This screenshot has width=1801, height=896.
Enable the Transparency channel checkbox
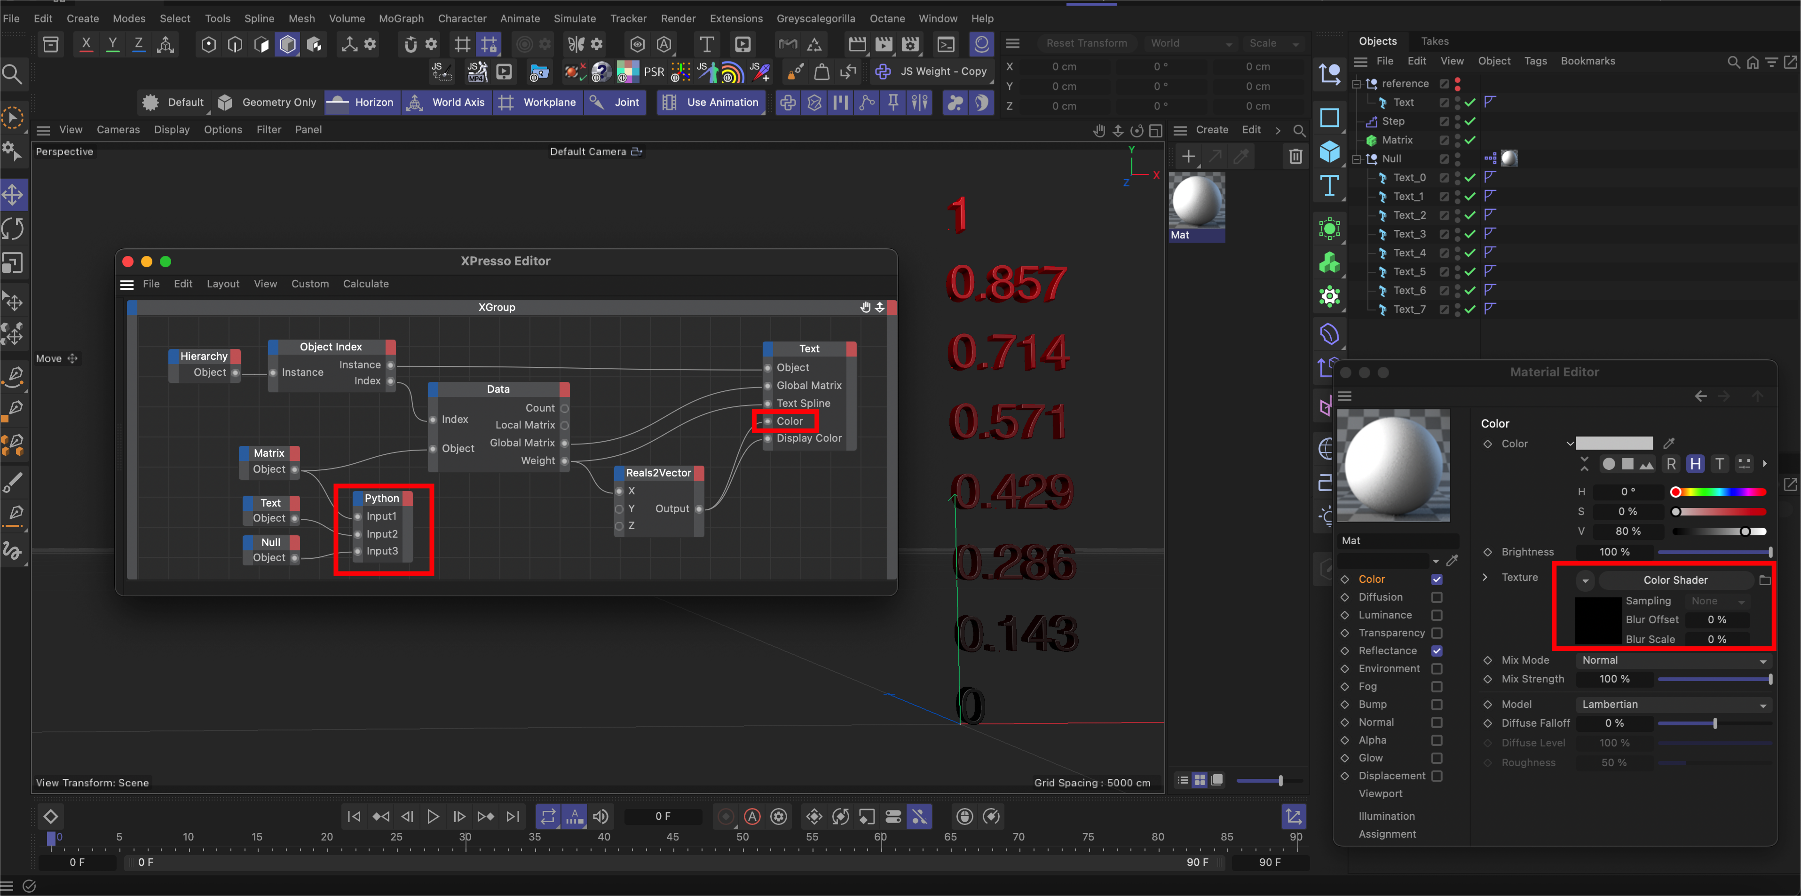pyautogui.click(x=1437, y=633)
